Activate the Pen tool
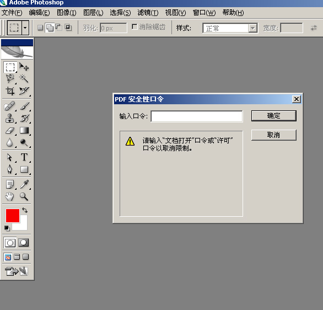 click(10, 169)
